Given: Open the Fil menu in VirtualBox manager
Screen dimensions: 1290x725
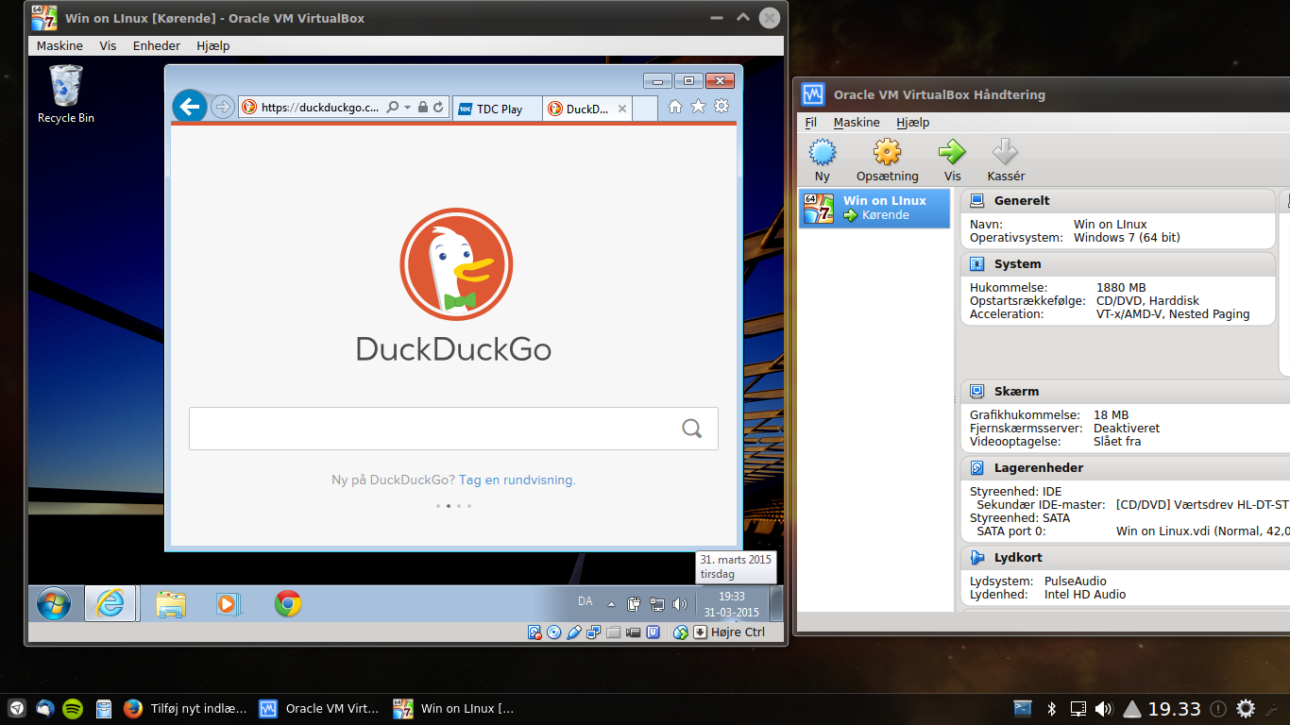Looking at the screenshot, I should pos(810,122).
